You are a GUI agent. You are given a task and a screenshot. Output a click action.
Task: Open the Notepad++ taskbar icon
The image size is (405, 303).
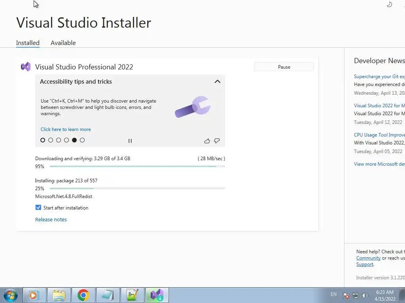coord(132,295)
